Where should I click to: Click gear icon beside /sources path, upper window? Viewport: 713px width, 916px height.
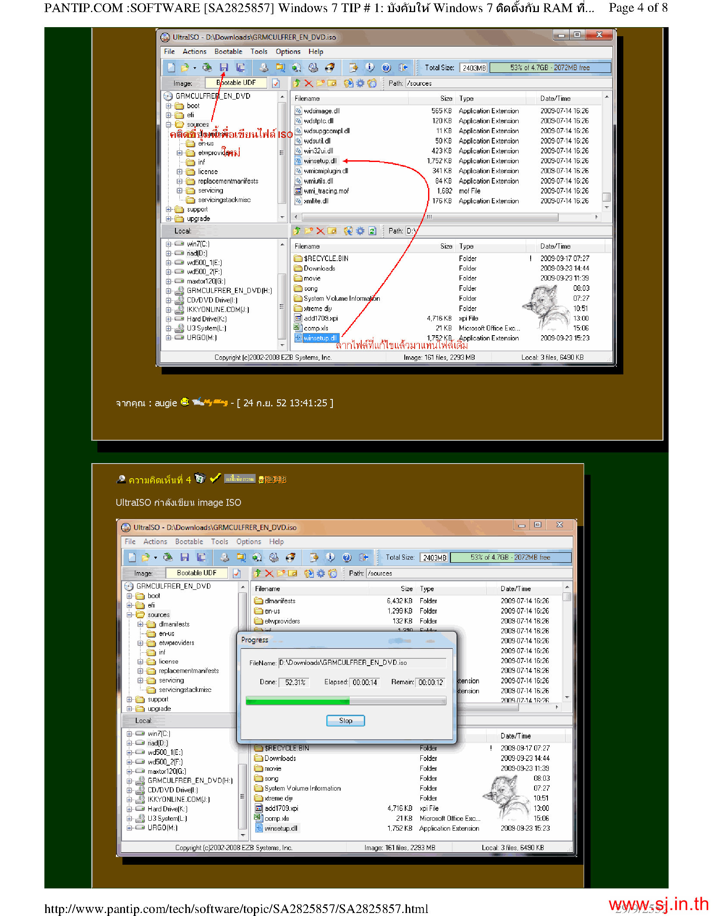click(x=360, y=83)
